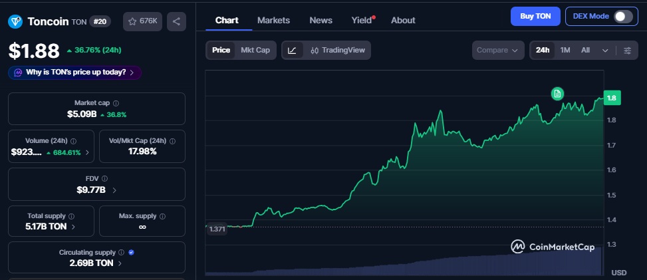Open the Compare dropdown
This screenshot has height=280, width=647.
[x=497, y=51]
